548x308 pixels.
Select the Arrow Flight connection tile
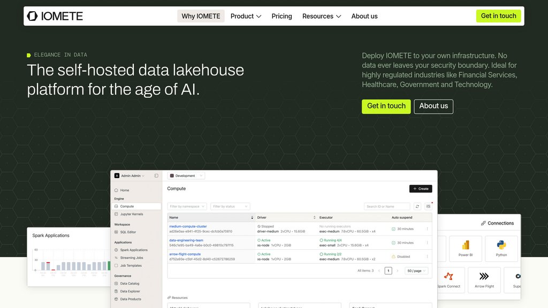(x=484, y=280)
